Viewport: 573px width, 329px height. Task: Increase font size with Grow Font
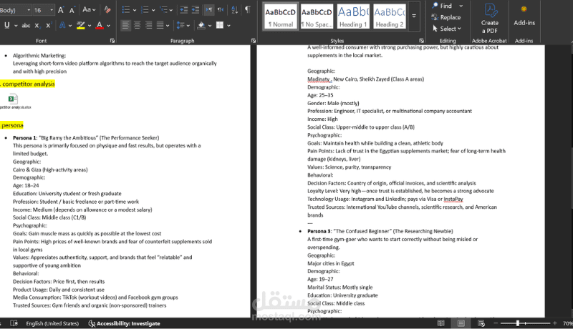[x=61, y=10]
